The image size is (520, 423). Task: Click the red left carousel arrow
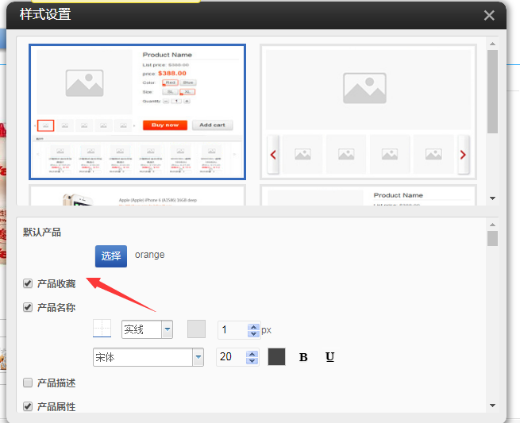coord(273,155)
